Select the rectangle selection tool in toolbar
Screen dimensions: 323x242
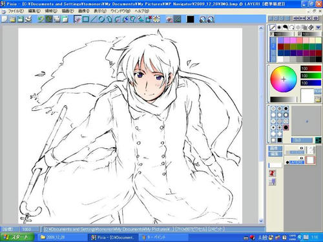point(85,19)
